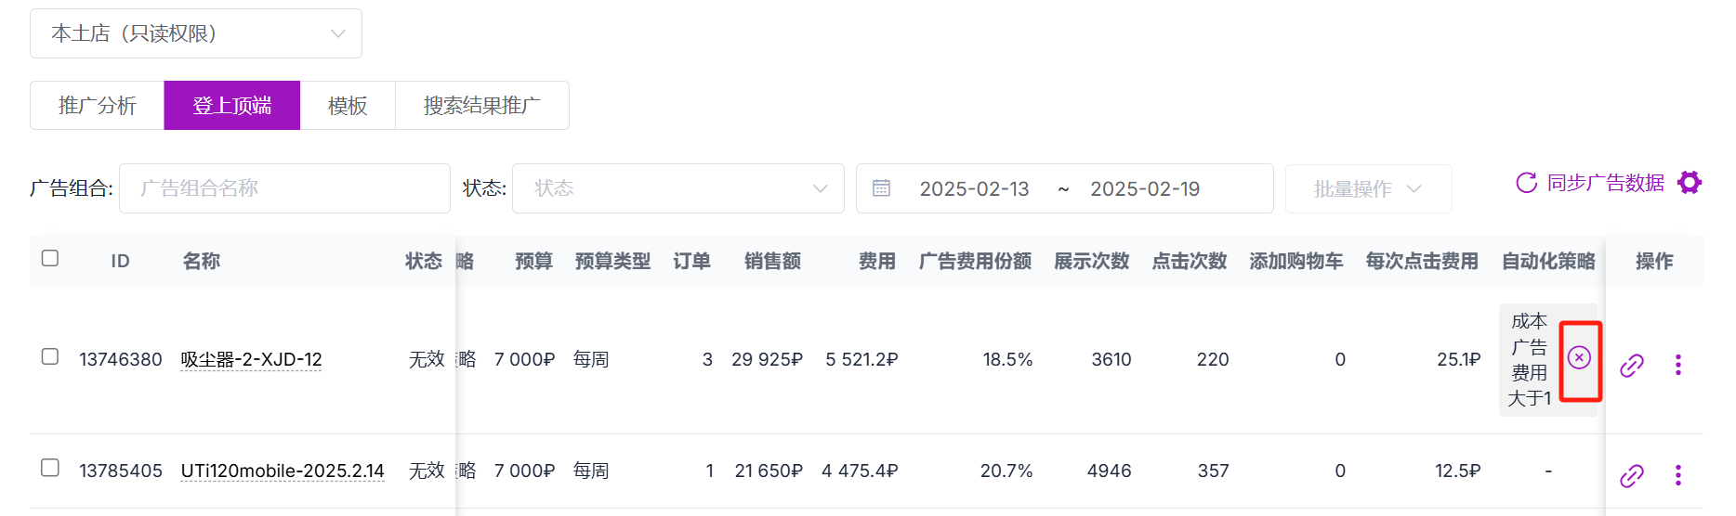Open the 状态 filter dropdown
The width and height of the screenshot is (1736, 516).
(678, 188)
